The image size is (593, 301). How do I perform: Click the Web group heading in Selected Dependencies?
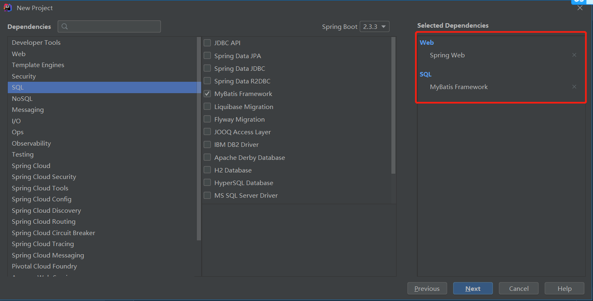(427, 42)
